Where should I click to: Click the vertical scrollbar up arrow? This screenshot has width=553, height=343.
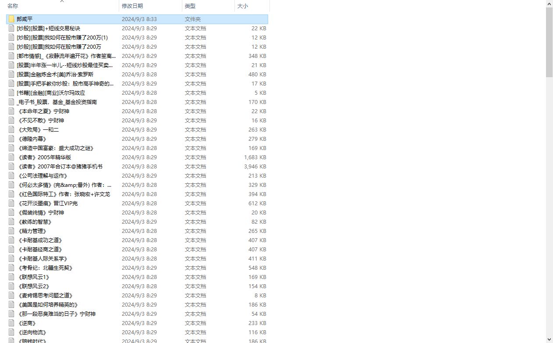[x=549, y=4]
